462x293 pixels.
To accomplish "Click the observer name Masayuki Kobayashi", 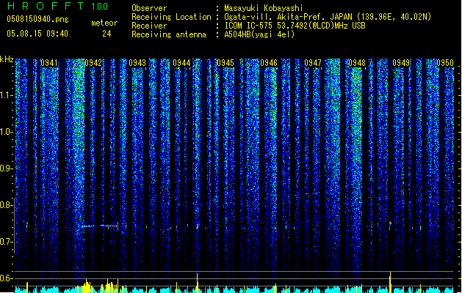I will pos(264,8).
